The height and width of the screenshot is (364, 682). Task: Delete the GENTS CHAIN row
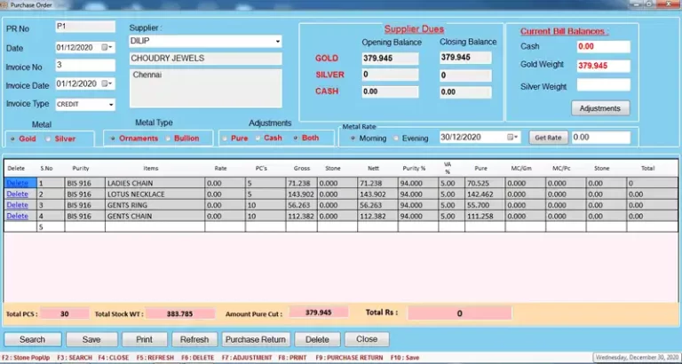tap(18, 216)
